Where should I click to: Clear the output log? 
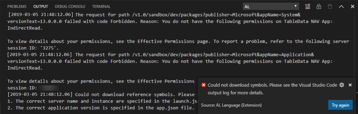pyautogui.click(x=308, y=6)
